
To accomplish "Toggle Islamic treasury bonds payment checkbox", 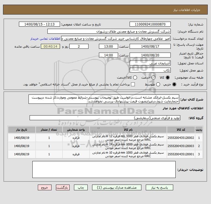I will click(133, 84).
